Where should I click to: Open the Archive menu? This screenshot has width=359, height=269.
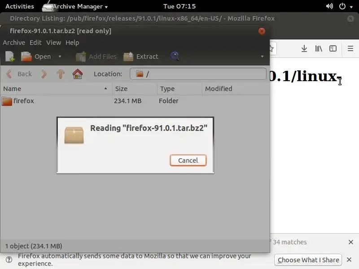[14, 43]
